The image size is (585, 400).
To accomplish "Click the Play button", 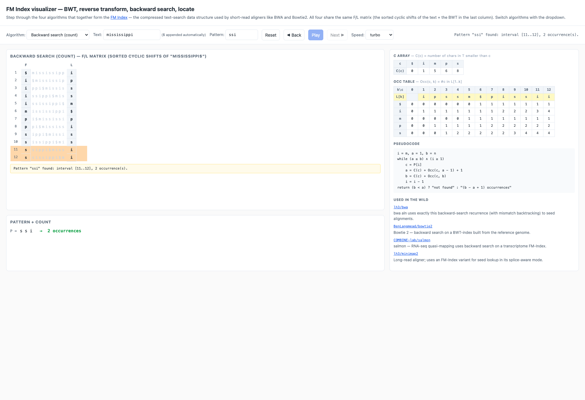I will click(x=316, y=35).
